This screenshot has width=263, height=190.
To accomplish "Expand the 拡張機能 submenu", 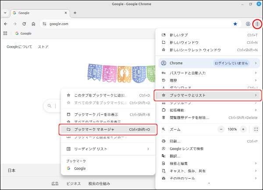I will [x=210, y=110].
